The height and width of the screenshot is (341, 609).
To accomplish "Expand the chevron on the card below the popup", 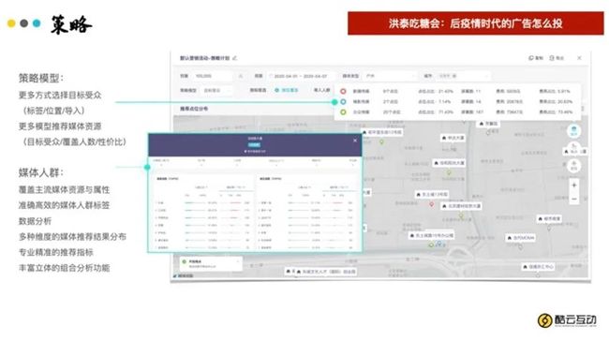I will pos(238,262).
